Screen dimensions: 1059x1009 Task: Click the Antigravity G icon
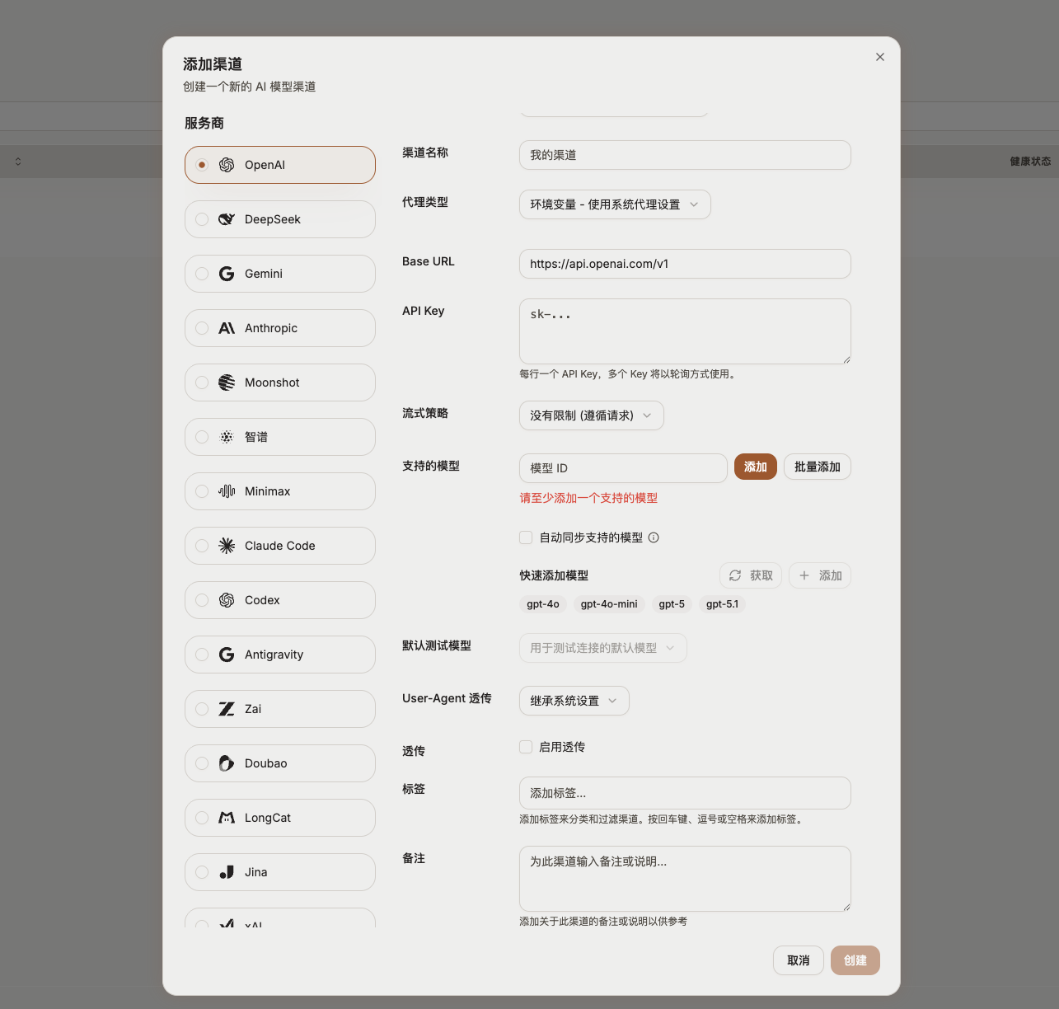[227, 655]
